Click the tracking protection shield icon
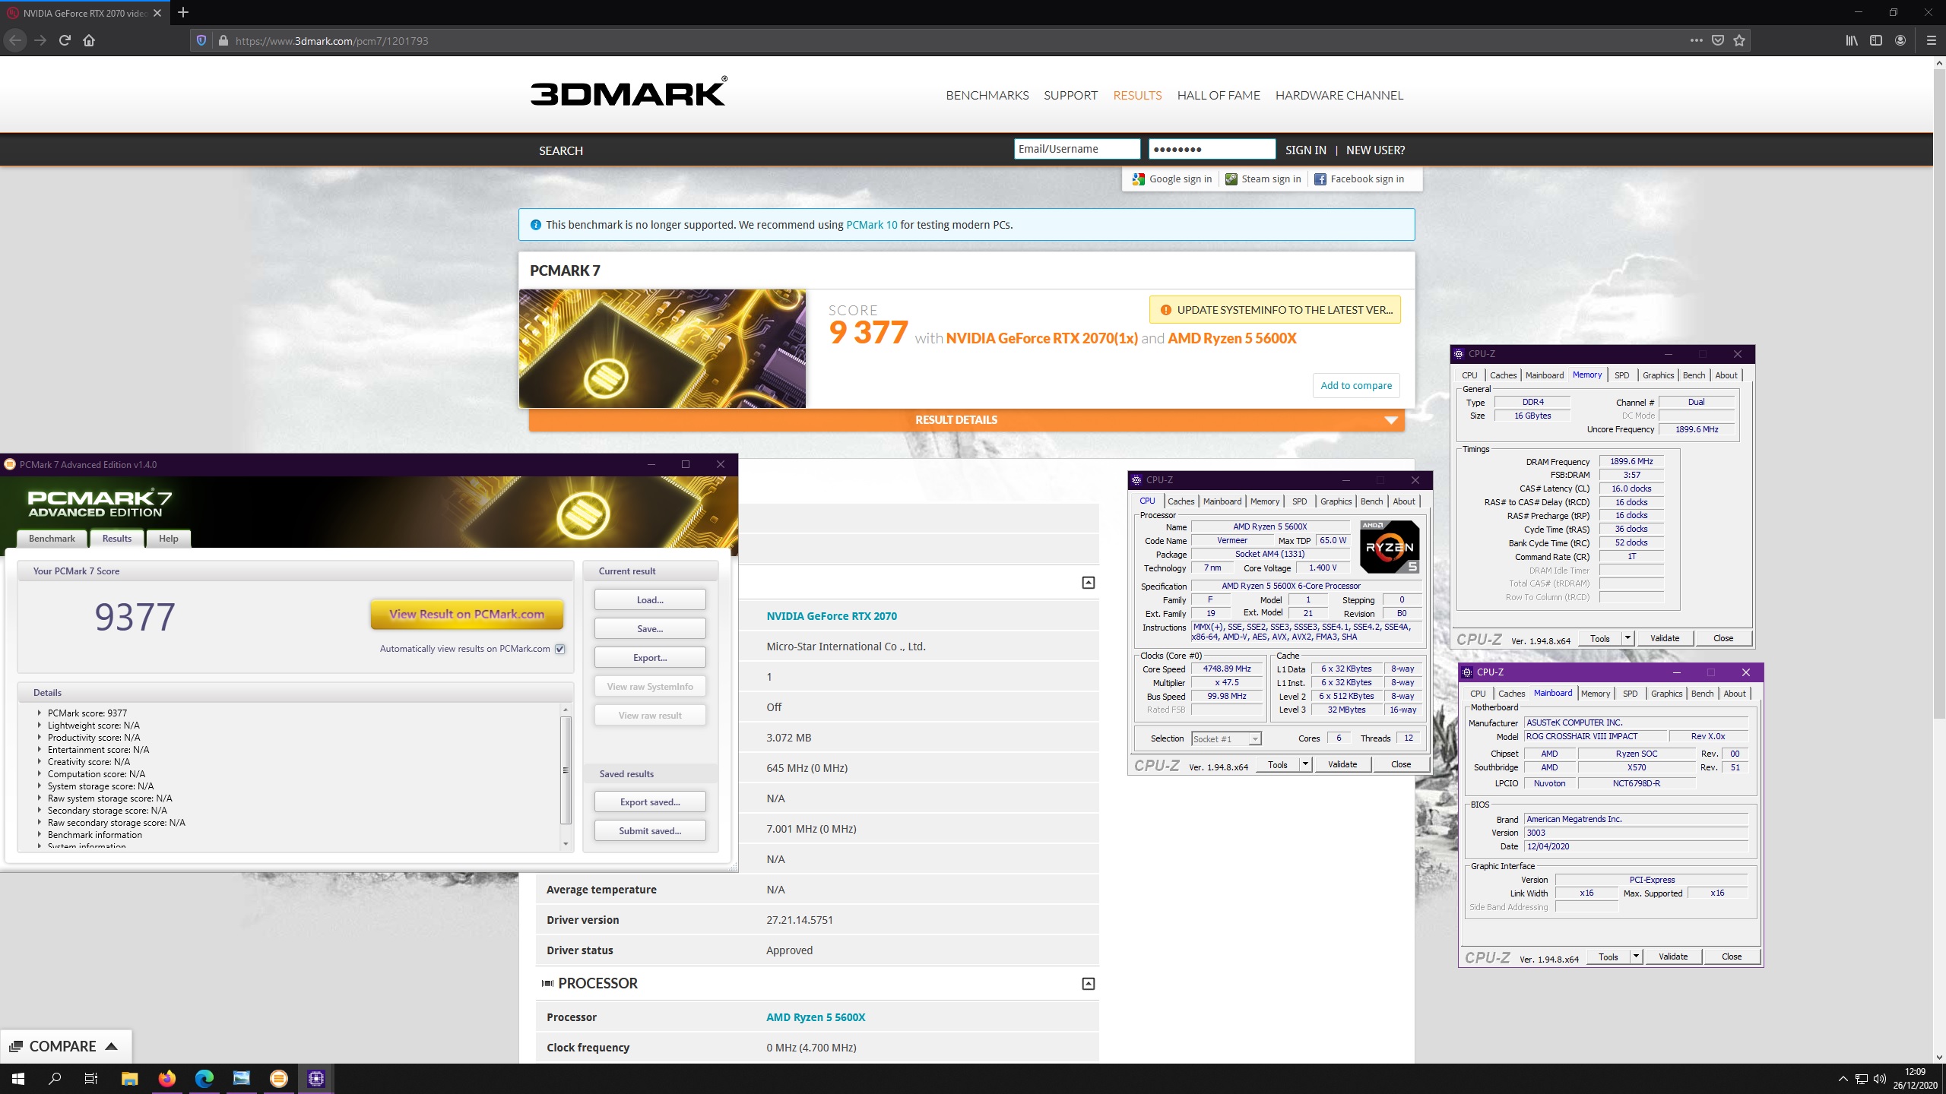The height and width of the screenshot is (1094, 1946). 201,40
